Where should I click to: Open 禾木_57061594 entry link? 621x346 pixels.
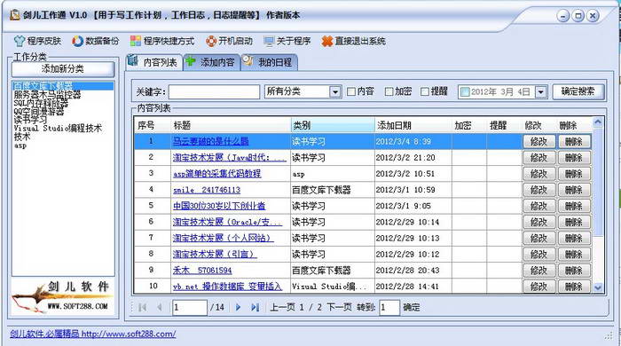[x=202, y=271]
